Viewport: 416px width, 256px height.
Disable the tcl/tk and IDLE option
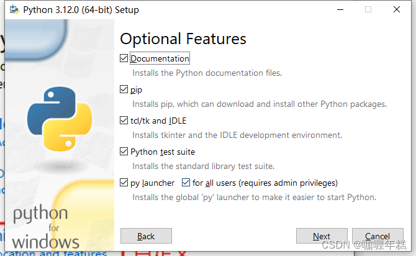(124, 121)
